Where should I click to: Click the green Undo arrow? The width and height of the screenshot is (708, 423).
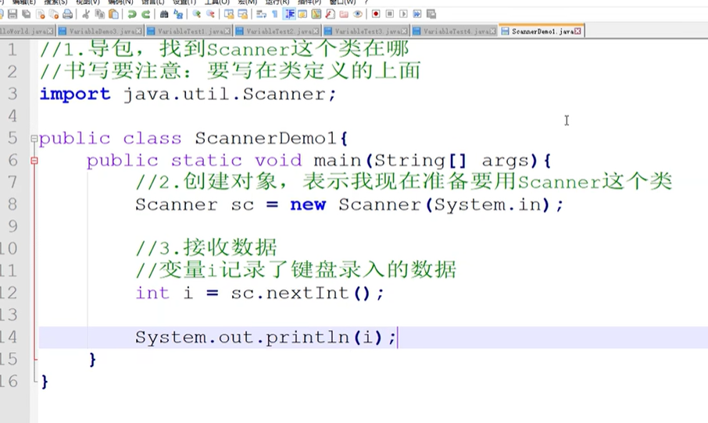(132, 14)
